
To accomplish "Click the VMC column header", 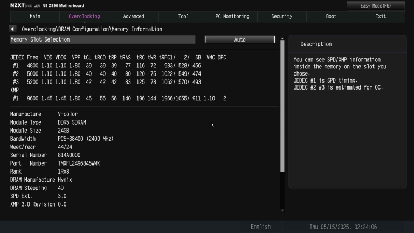I will coord(211,57).
